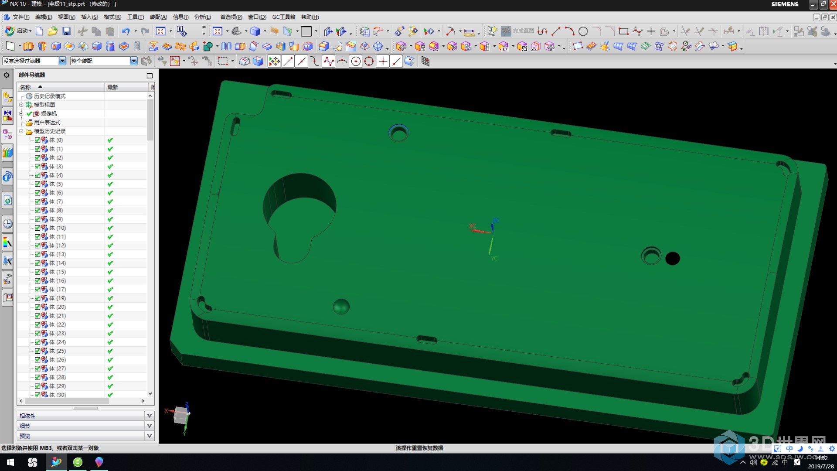Uncheck the 体 (10) body checkbox
This screenshot has width=837, height=471.
37,228
